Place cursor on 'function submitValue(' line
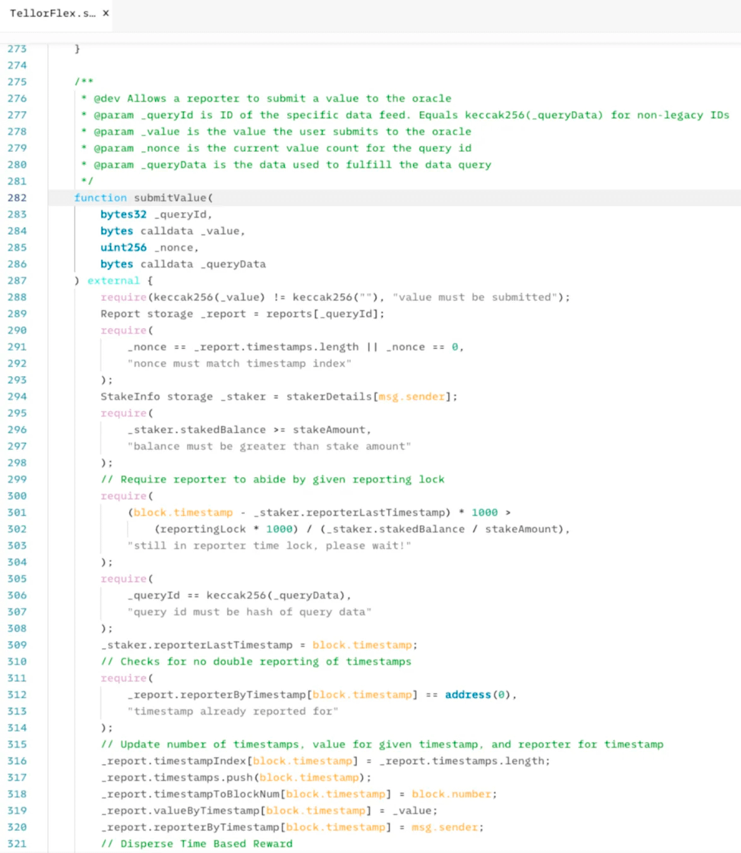 click(144, 197)
